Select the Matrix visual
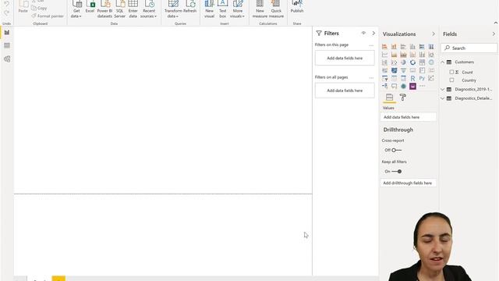 (x=403, y=78)
